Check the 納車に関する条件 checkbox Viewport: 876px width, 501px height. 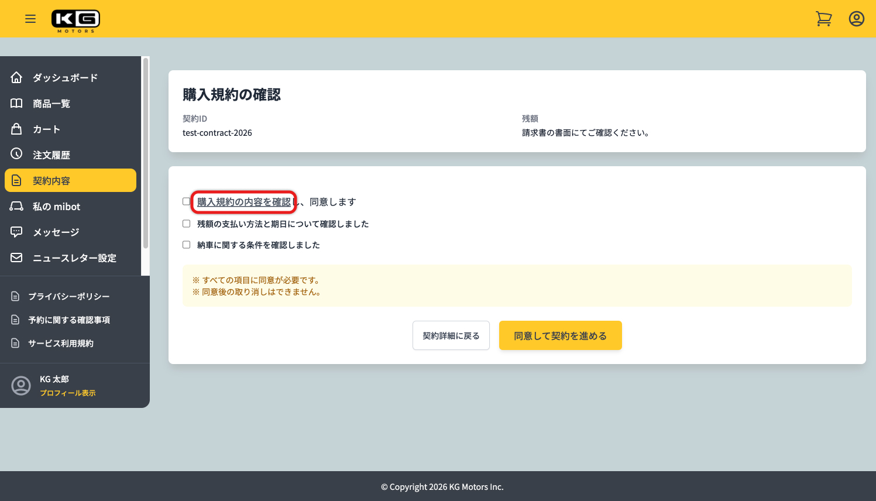pos(186,244)
